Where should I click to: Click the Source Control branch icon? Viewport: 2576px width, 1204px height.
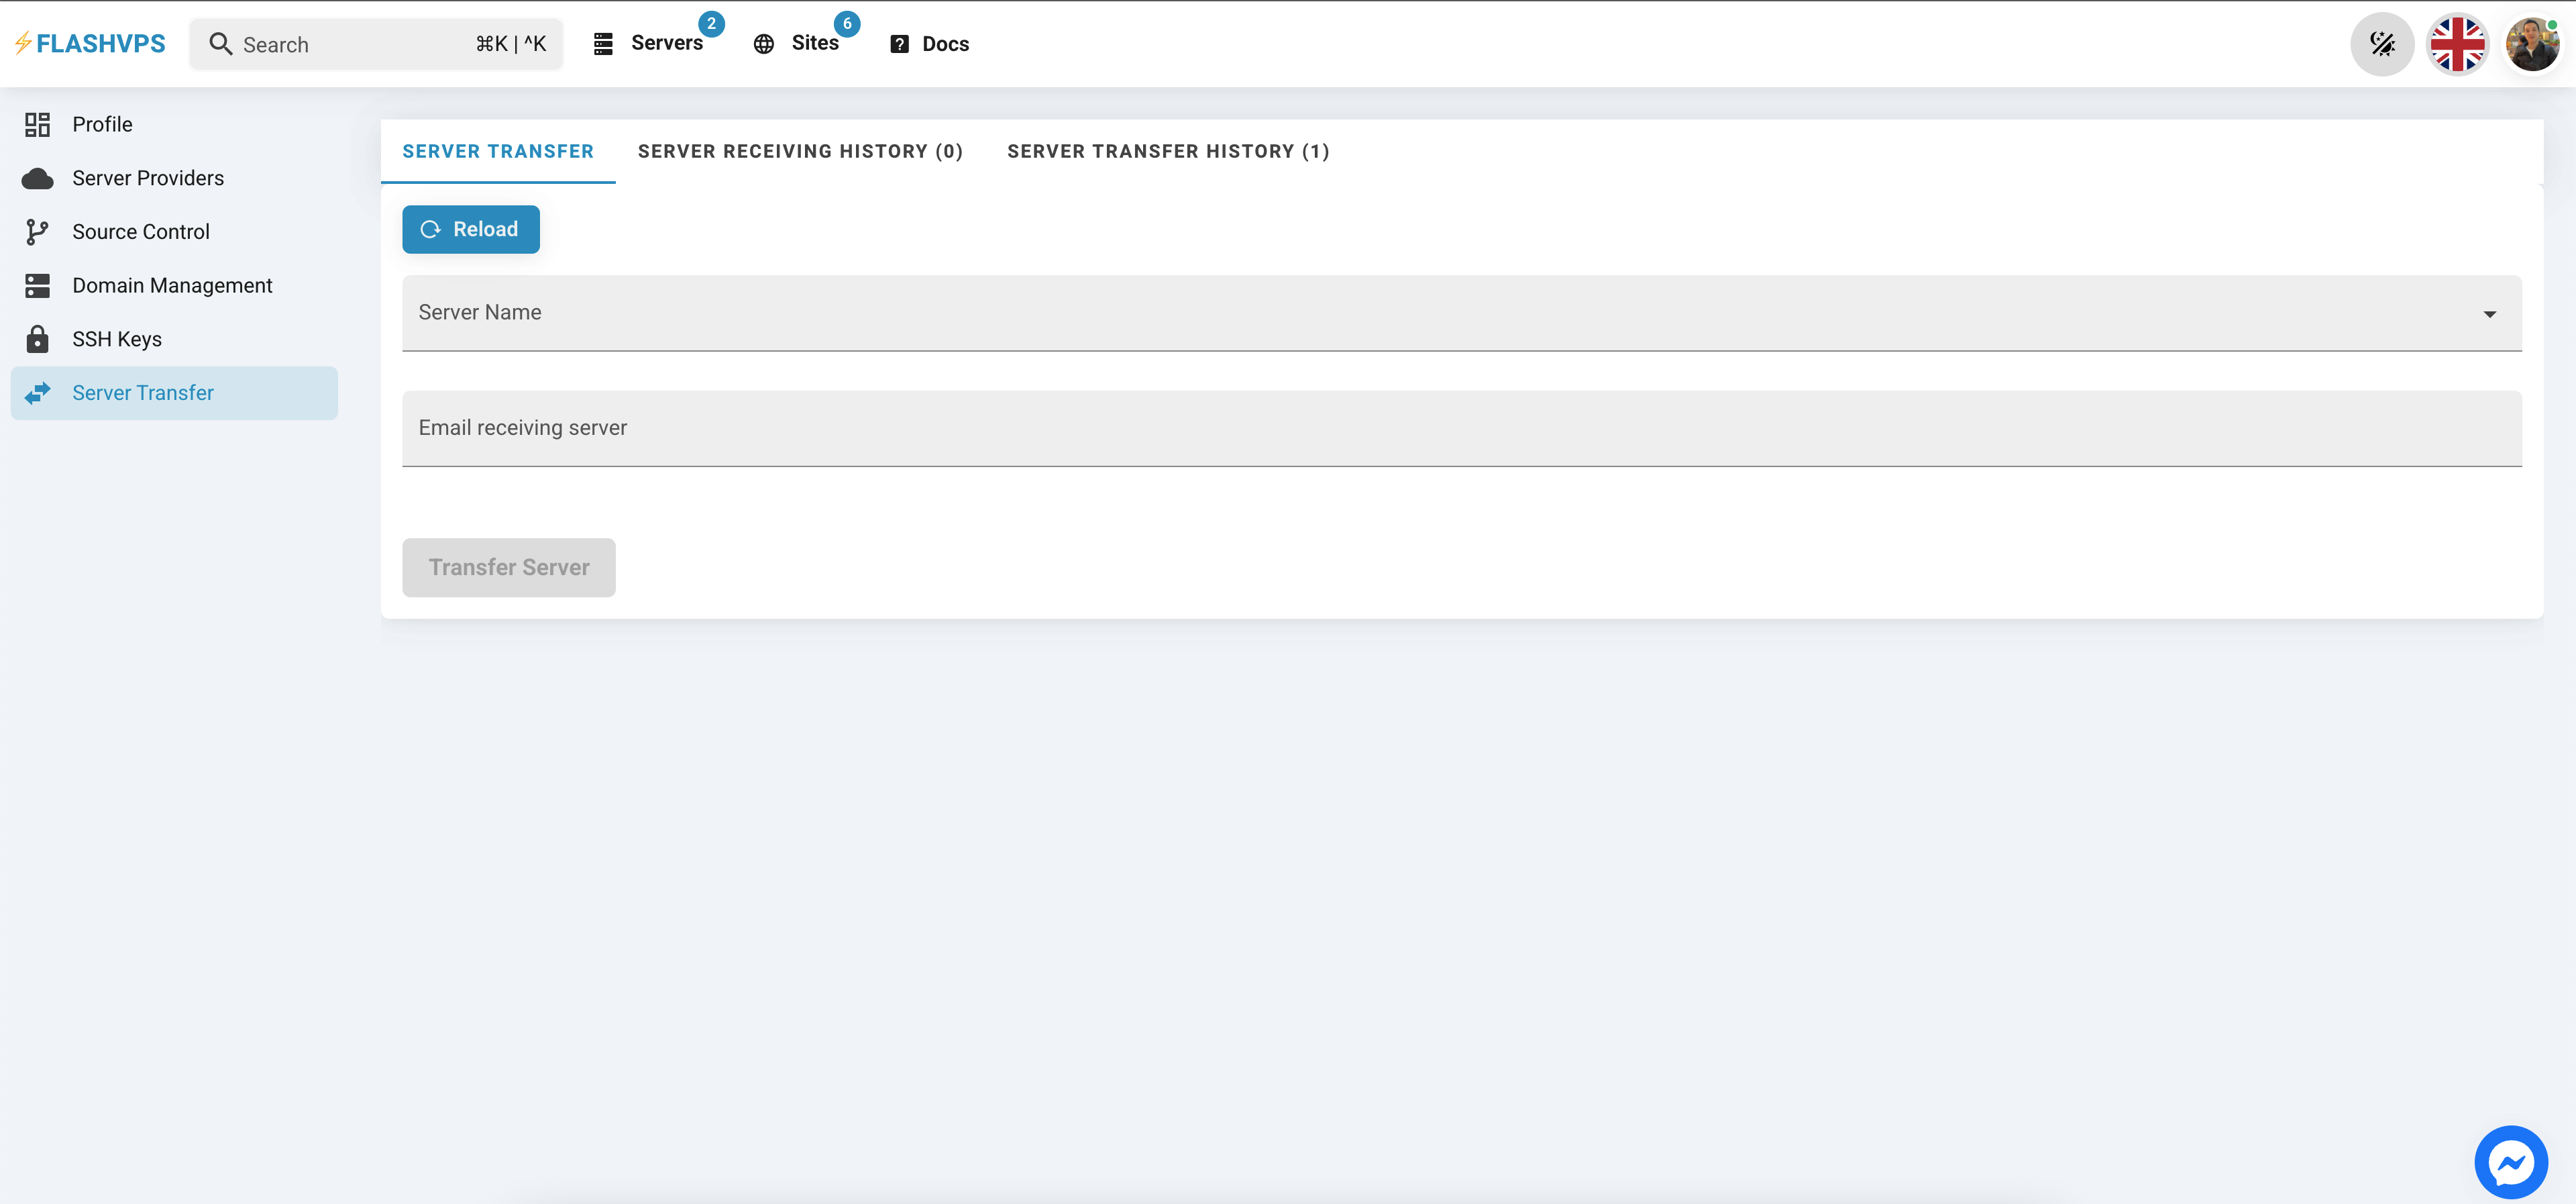(x=37, y=231)
